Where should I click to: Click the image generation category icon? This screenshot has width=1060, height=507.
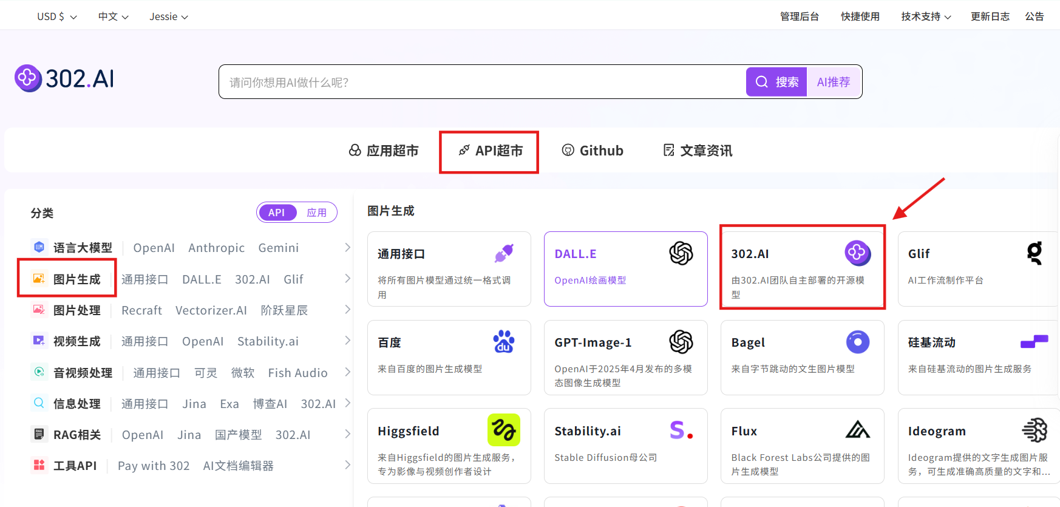click(x=39, y=278)
